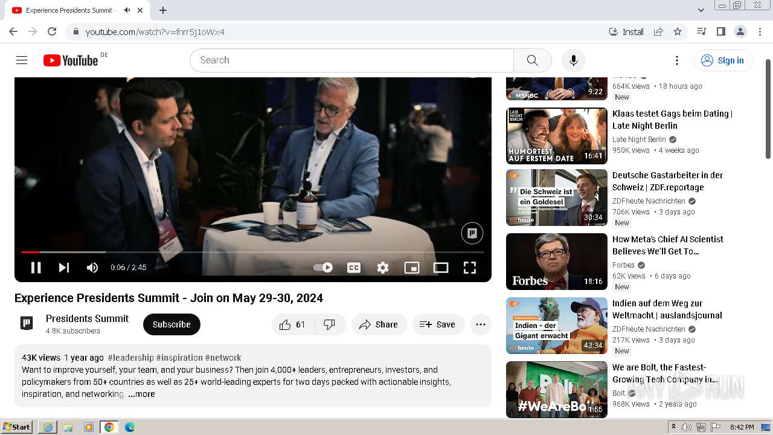This screenshot has height=435, width=773.
Task: Install the YouTube app from address bar
Action: (x=626, y=31)
